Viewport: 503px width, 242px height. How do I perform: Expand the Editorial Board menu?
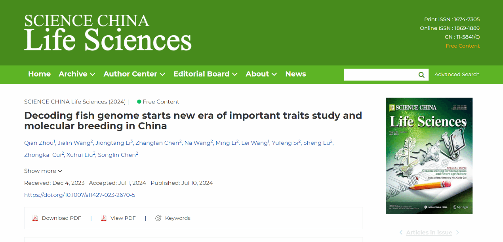coord(205,74)
